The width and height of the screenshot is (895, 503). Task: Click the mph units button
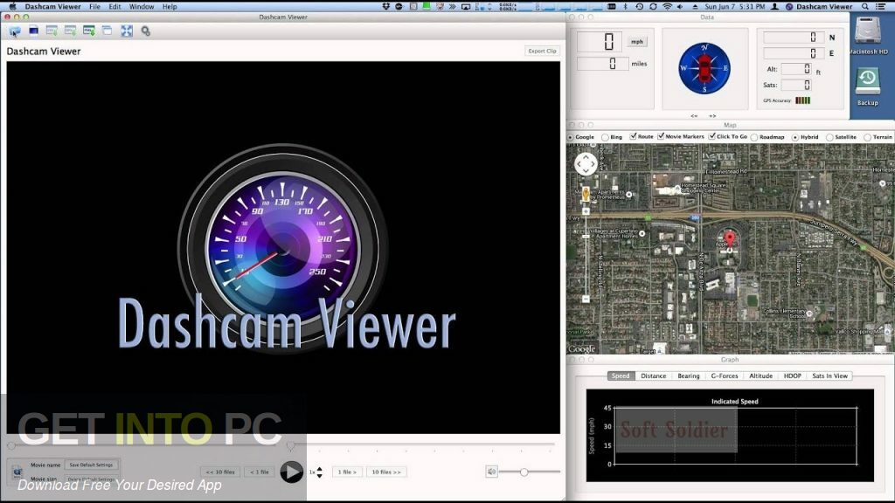tap(637, 42)
